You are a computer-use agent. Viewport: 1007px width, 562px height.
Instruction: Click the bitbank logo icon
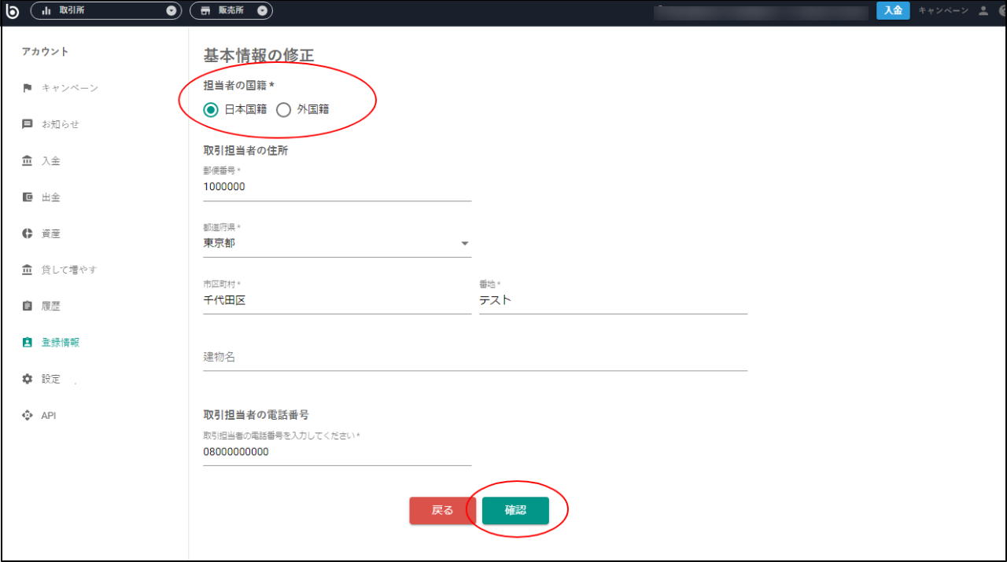click(x=12, y=11)
